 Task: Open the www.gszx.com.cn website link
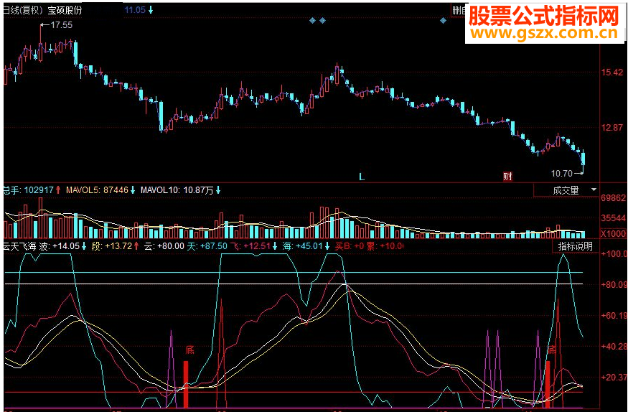(x=543, y=33)
